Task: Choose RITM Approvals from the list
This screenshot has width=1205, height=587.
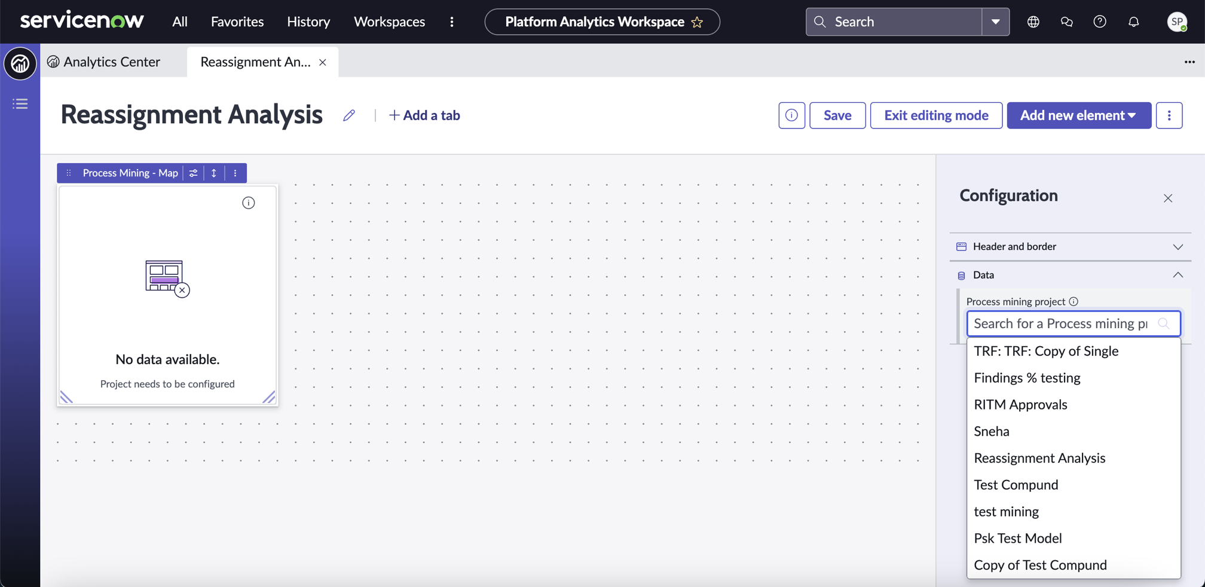Action: [1074, 405]
